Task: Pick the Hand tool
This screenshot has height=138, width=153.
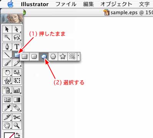Action: click(x=7, y=125)
